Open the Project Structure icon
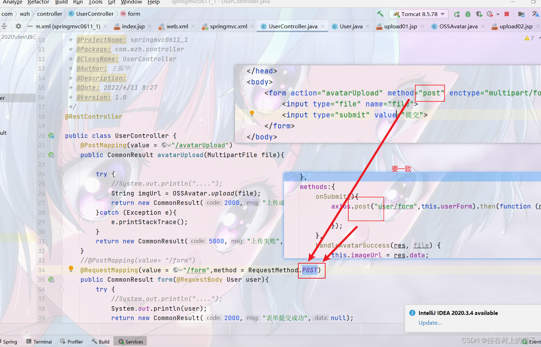This screenshot has height=347, width=541. (521, 14)
